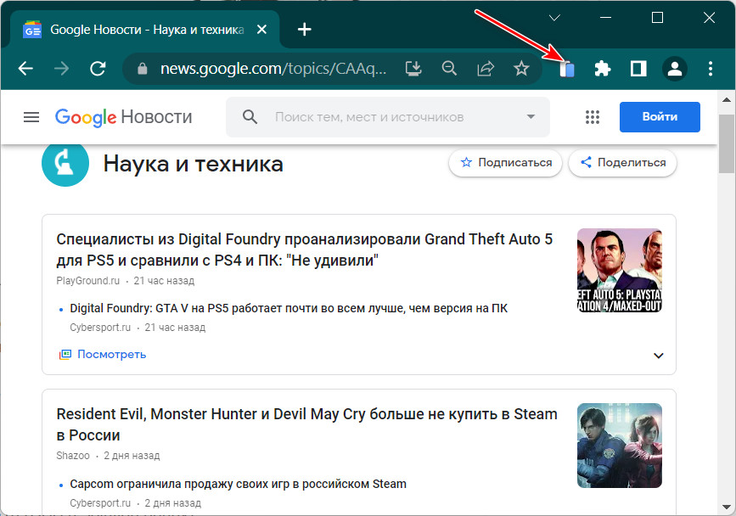Image resolution: width=736 pixels, height=516 pixels.
Task: Click the Войти sign-in button
Action: (660, 117)
